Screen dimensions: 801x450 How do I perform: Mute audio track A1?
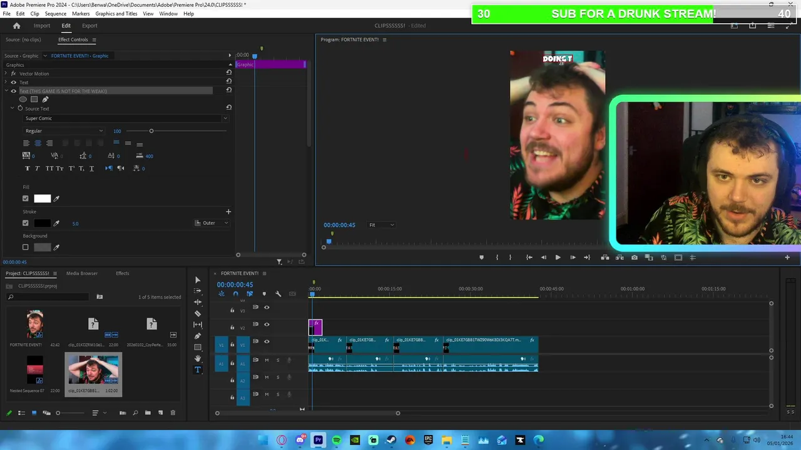point(267,360)
